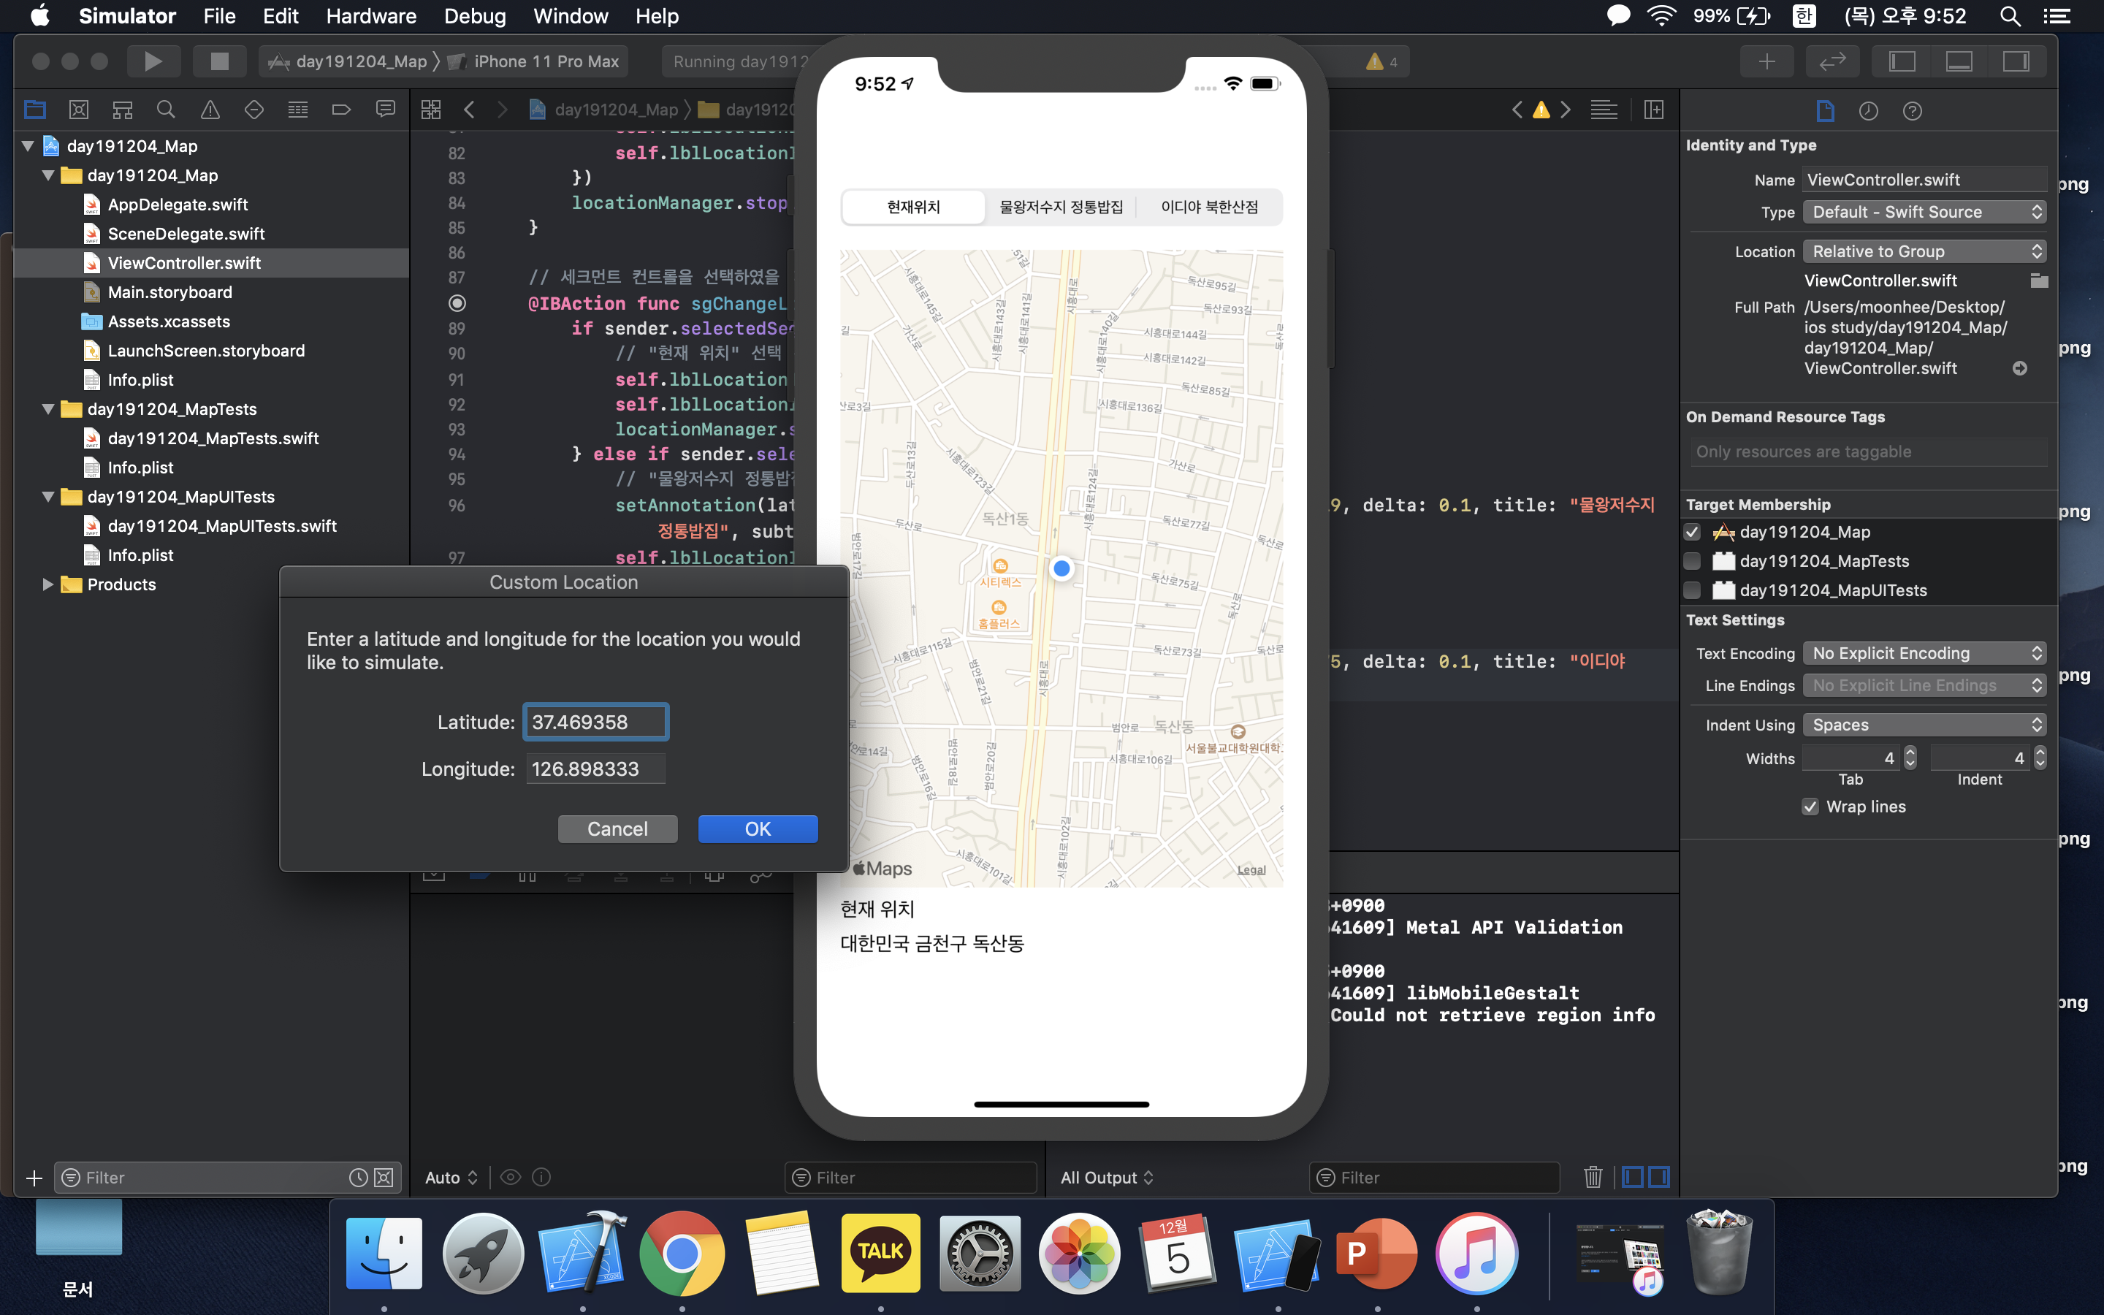Viewport: 2104px width, 1315px height.
Task: Show the Source Control navigator icon
Action: pos(78,110)
